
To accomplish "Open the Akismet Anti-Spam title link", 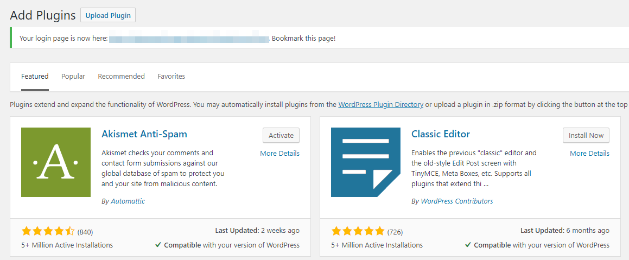I will pos(144,134).
